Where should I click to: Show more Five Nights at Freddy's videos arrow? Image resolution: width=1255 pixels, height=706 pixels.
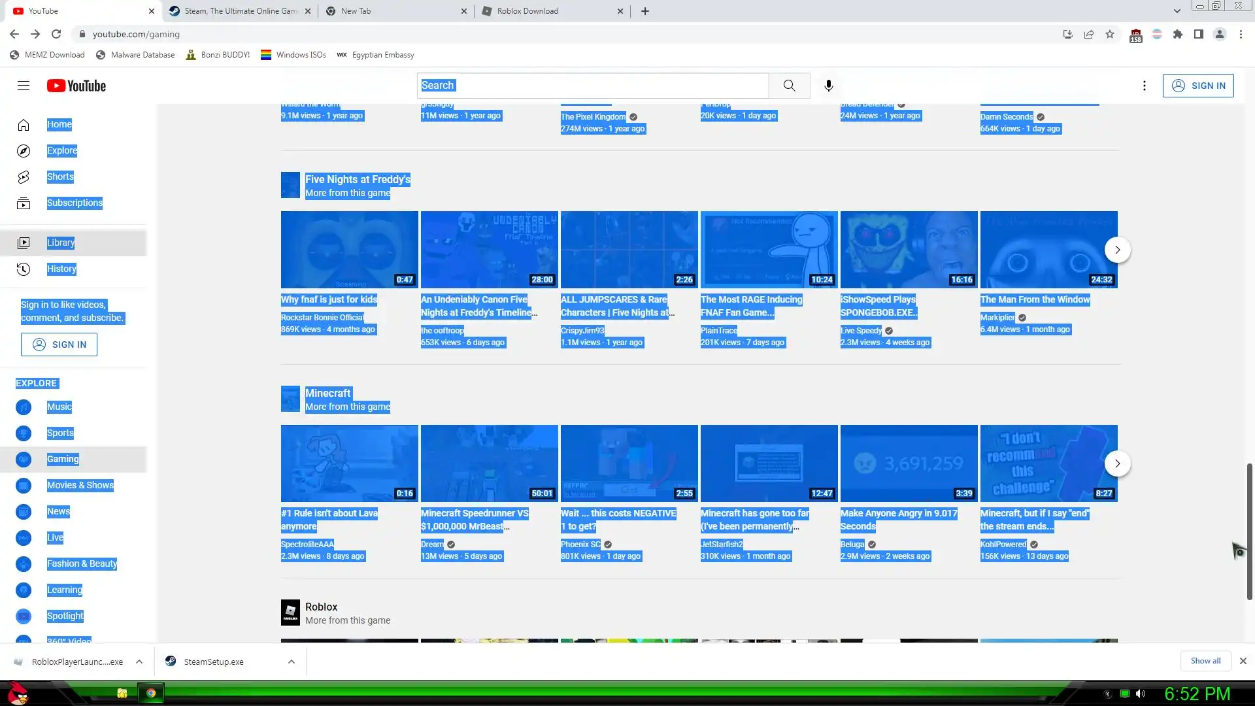point(1118,250)
